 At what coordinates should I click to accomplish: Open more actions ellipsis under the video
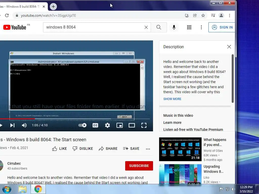(x=148, y=149)
